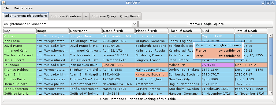Select the John Locke key cell

(x=20, y=41)
